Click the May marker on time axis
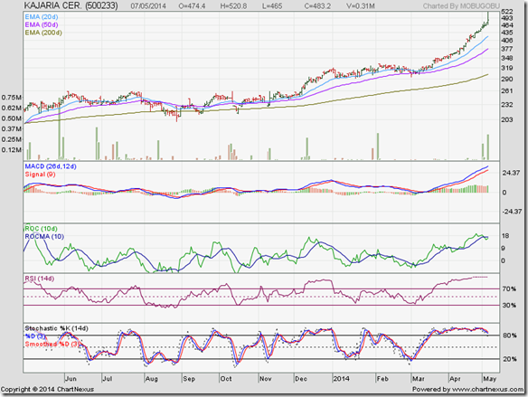The image size is (528, 397). pos(490,379)
